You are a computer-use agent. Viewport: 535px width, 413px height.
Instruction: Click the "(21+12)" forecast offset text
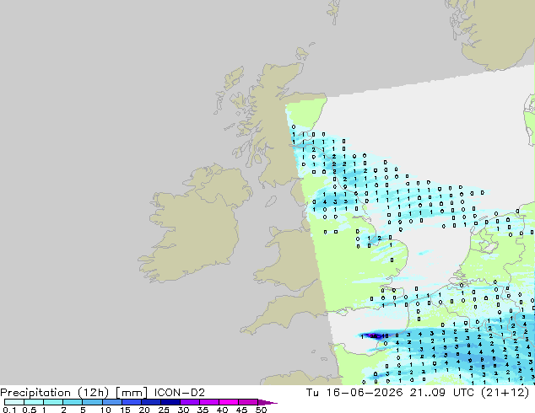point(505,393)
